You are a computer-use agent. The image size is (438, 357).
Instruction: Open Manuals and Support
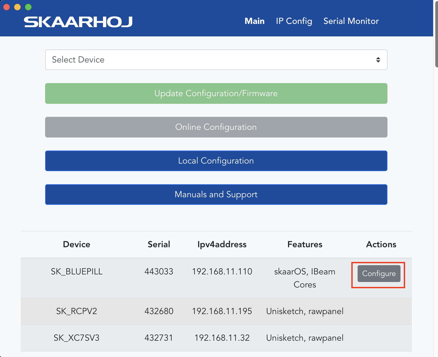216,195
